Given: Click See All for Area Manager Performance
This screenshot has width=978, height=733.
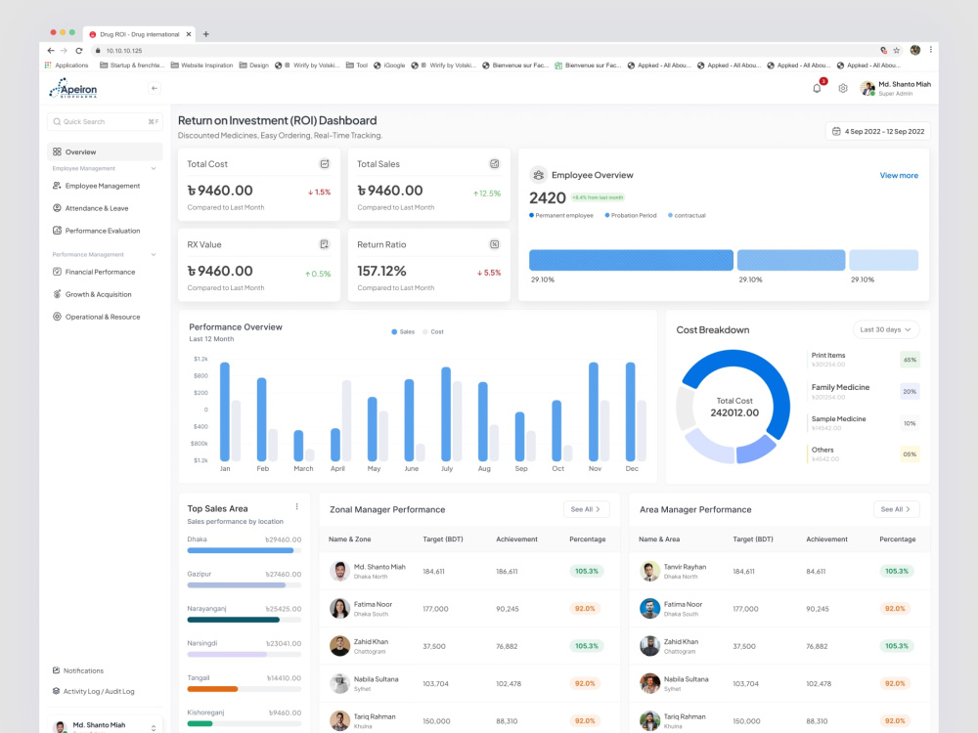Looking at the screenshot, I should [896, 509].
